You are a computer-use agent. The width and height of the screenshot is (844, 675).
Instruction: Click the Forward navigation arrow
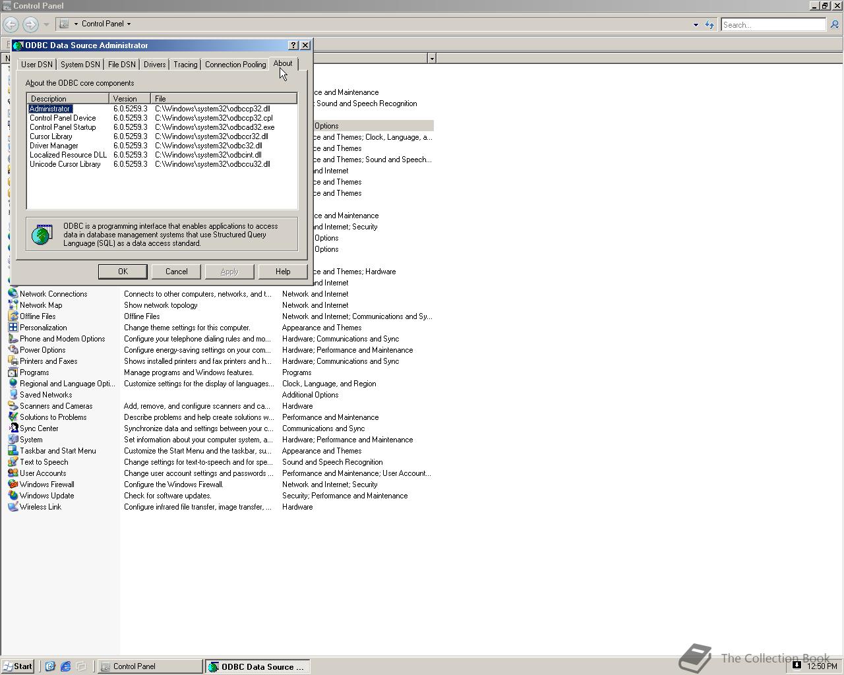pyautogui.click(x=30, y=24)
